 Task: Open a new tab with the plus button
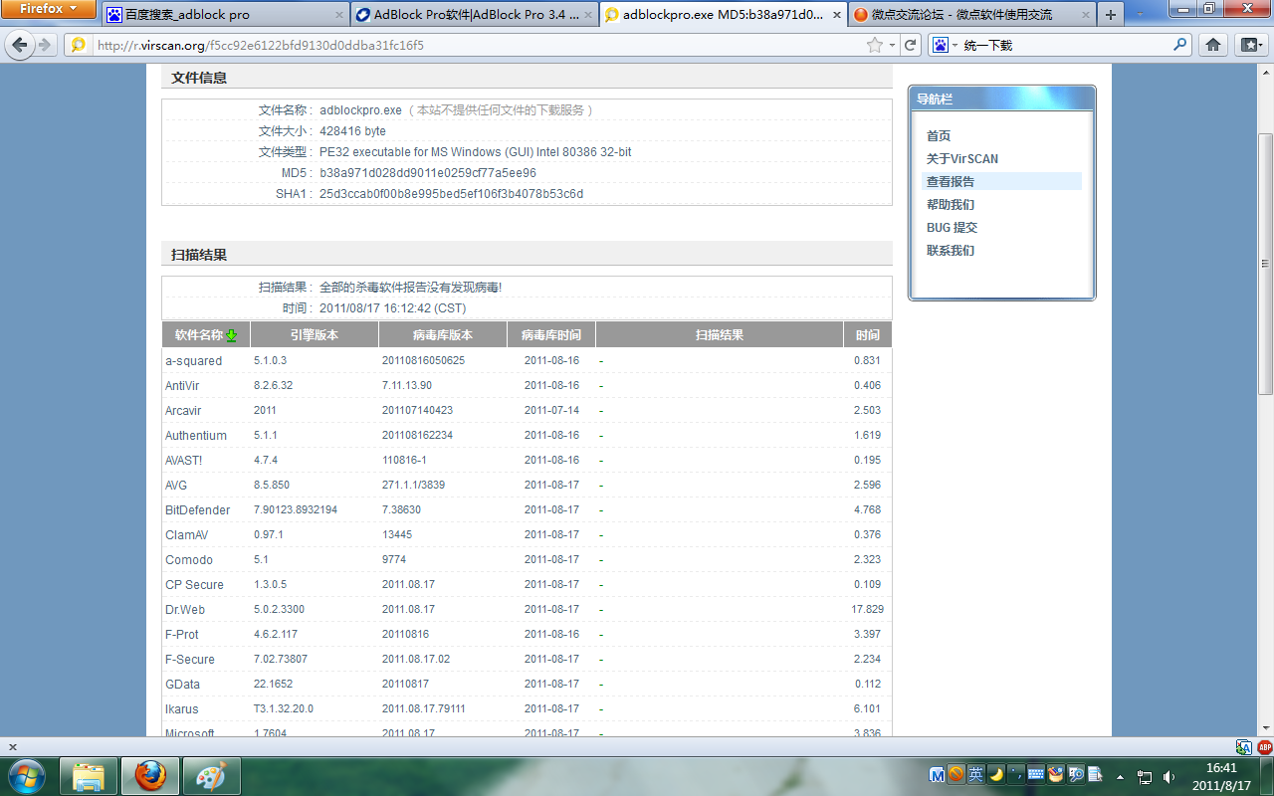[1111, 15]
